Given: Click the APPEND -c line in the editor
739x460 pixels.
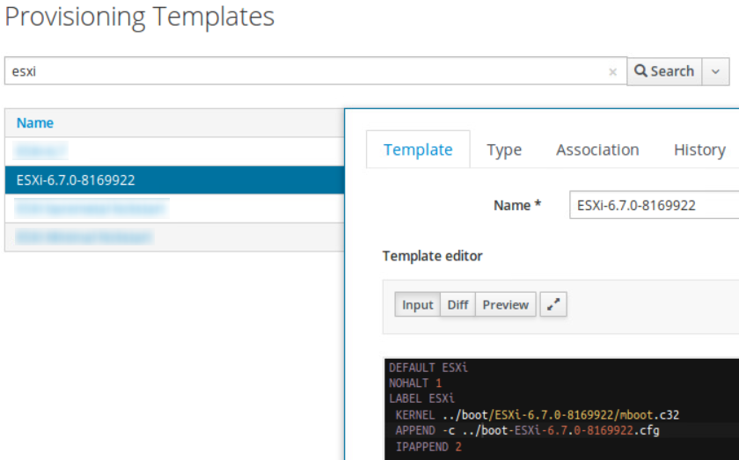Looking at the screenshot, I should click(527, 430).
